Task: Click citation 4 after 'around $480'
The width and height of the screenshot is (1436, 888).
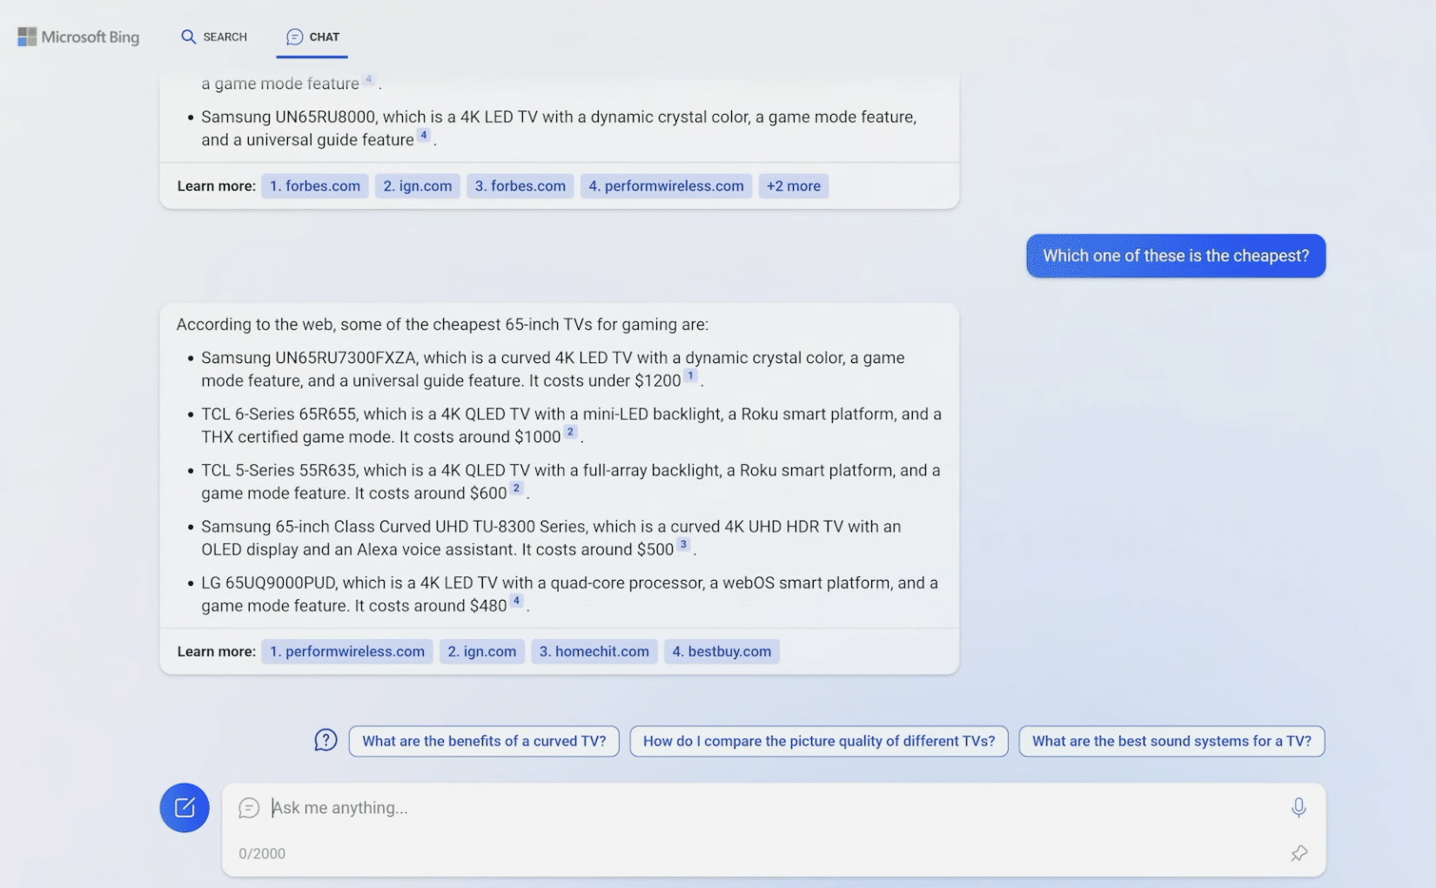Action: coord(516,601)
